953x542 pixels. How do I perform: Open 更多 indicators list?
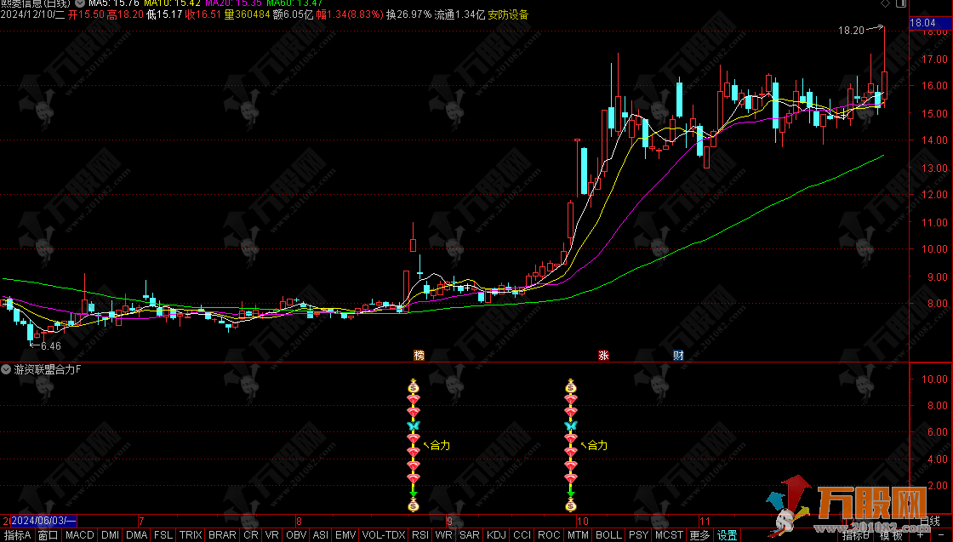tap(699, 535)
